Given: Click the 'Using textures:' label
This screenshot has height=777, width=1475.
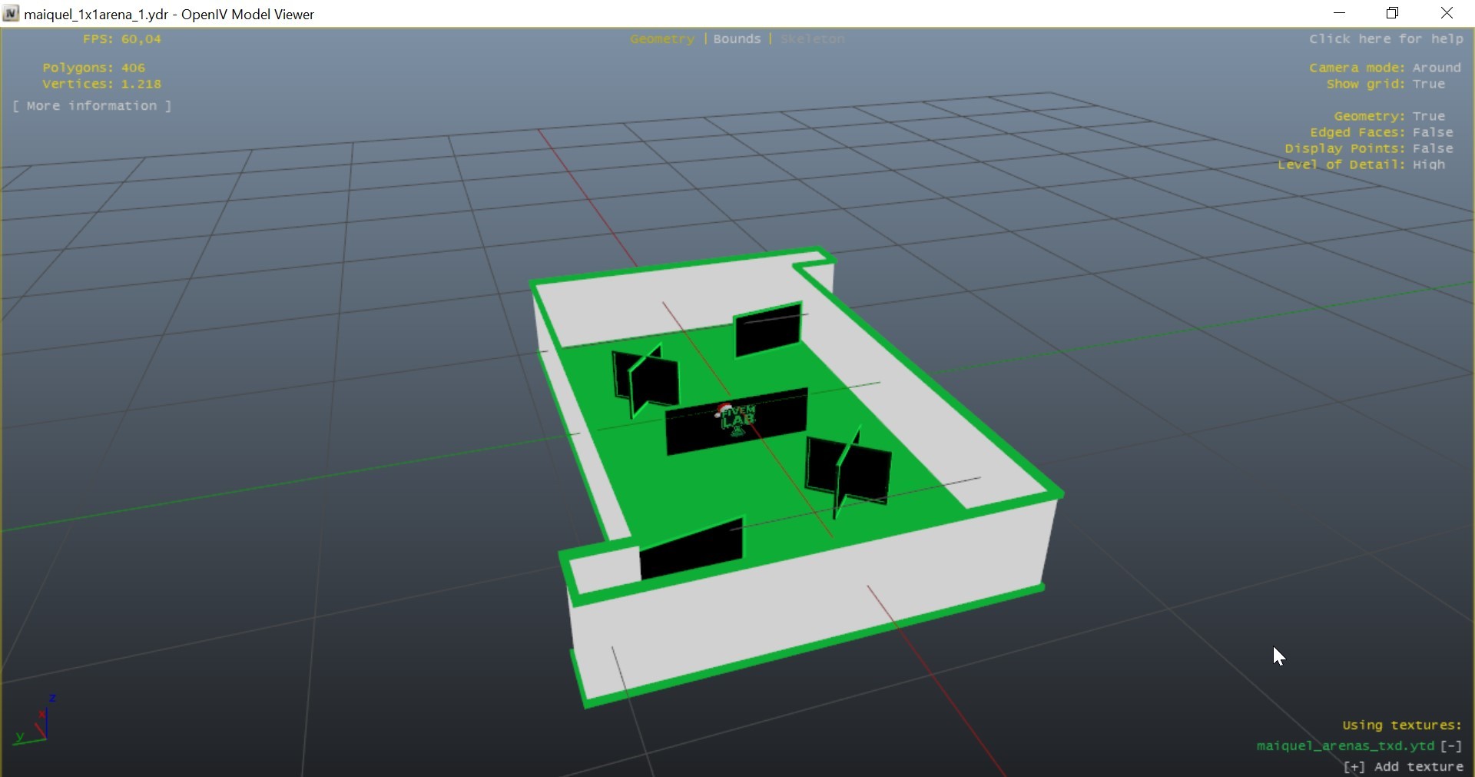Looking at the screenshot, I should [x=1402, y=725].
